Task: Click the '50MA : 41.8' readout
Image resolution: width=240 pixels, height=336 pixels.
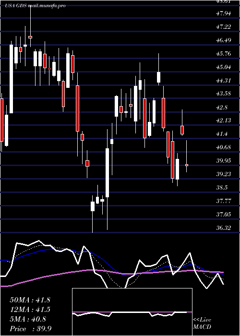Action: (x=30, y=300)
